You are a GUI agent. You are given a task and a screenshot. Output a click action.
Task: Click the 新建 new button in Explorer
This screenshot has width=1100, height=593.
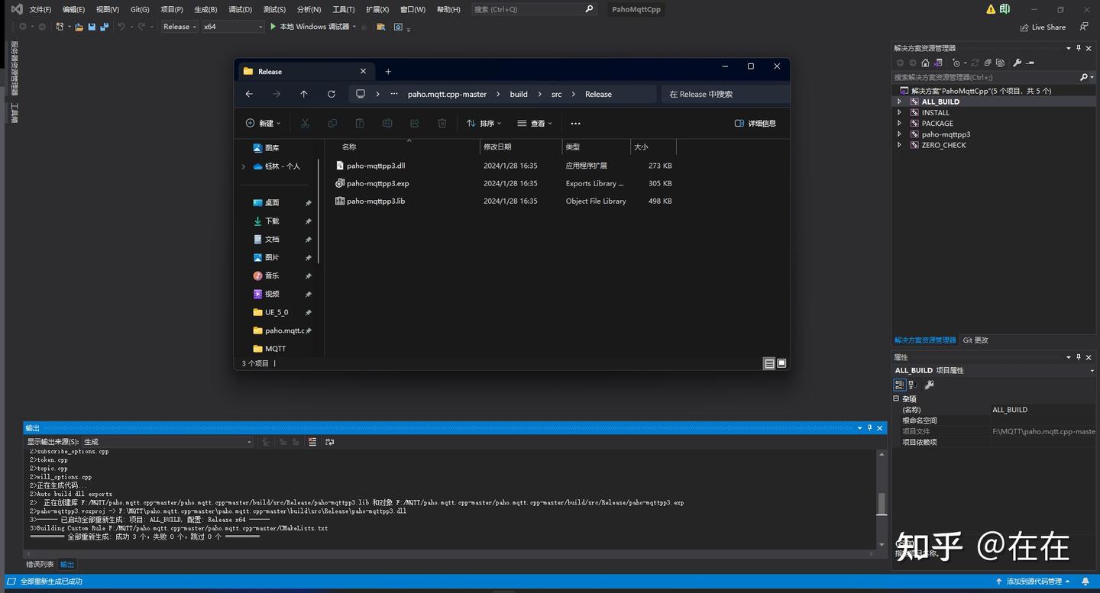click(x=263, y=124)
